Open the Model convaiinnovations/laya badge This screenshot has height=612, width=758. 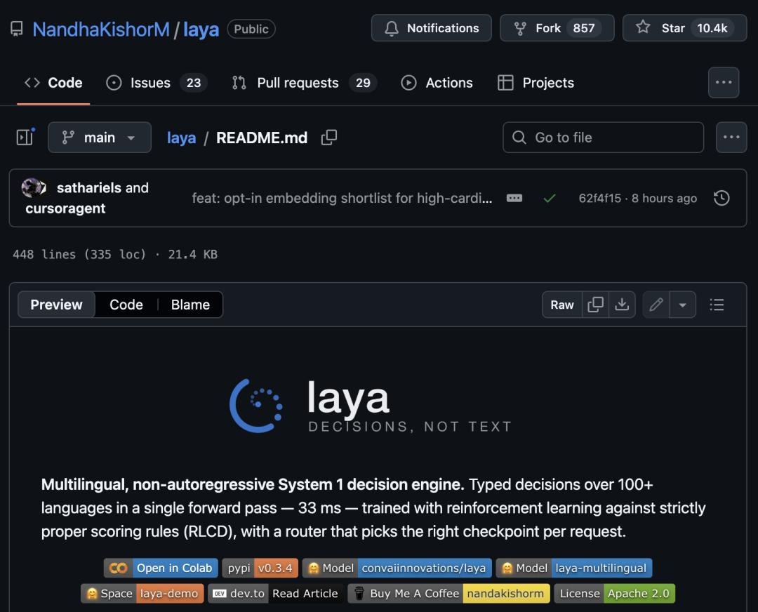(397, 568)
